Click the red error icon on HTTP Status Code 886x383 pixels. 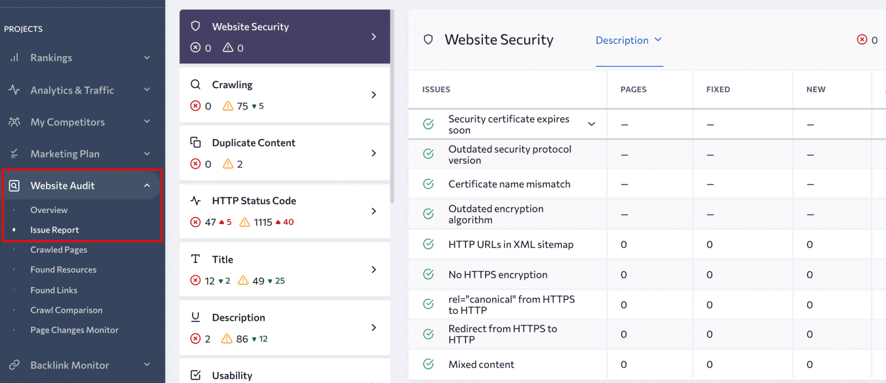pyautogui.click(x=195, y=221)
